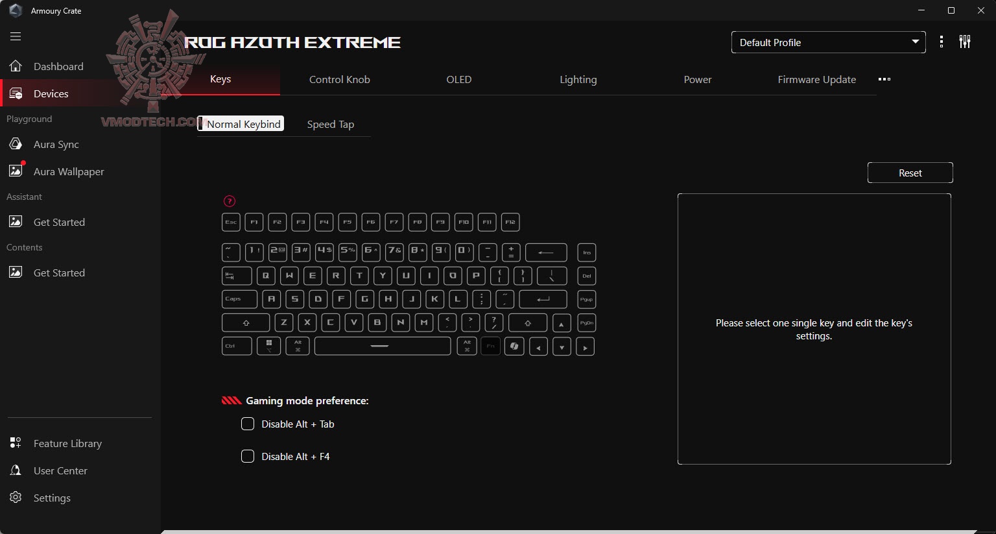Select the Backspace key
Image resolution: width=996 pixels, height=534 pixels.
(546, 252)
